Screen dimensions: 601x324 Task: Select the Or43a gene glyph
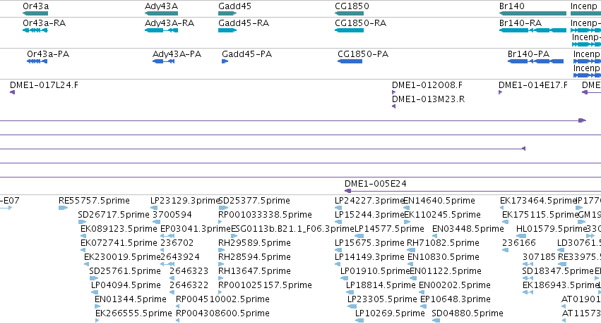35,13
